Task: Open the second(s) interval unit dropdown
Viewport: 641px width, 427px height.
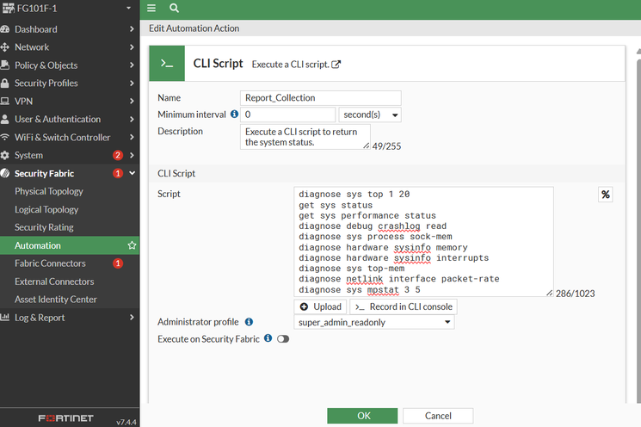Action: pyautogui.click(x=370, y=114)
